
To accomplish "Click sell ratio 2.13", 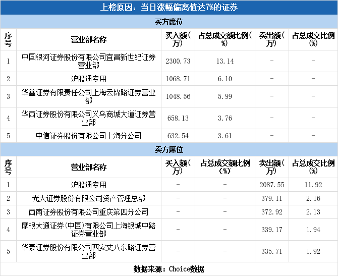I will coord(313,212).
